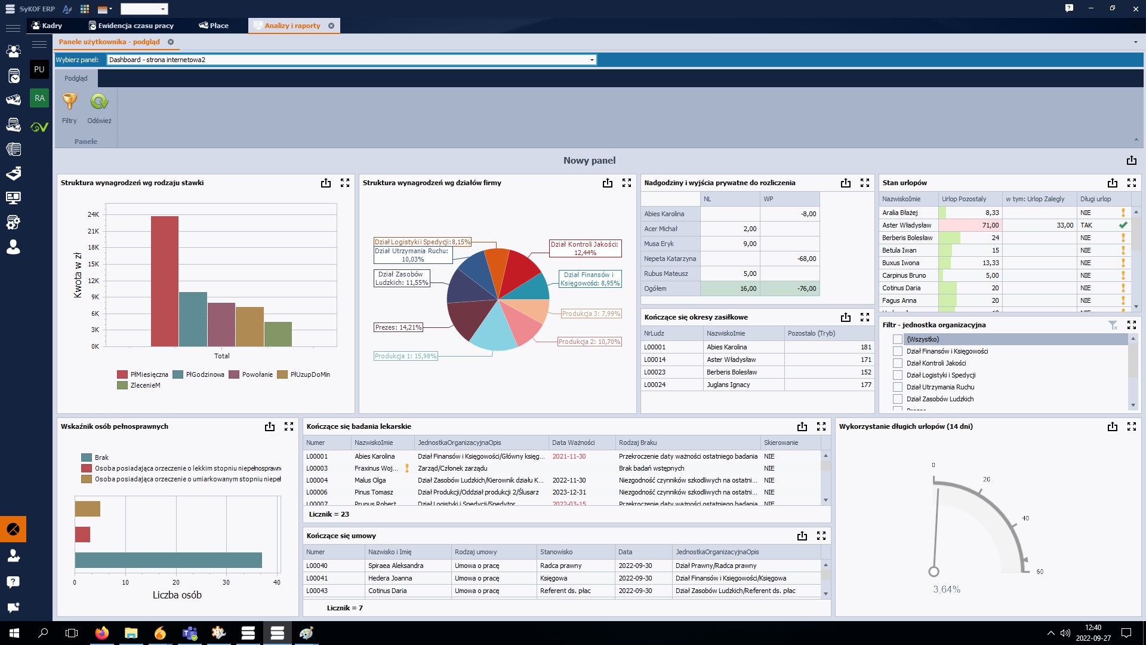Enable the Dział Zasobów Ludzkich checkbox
The height and width of the screenshot is (645, 1146).
point(897,399)
